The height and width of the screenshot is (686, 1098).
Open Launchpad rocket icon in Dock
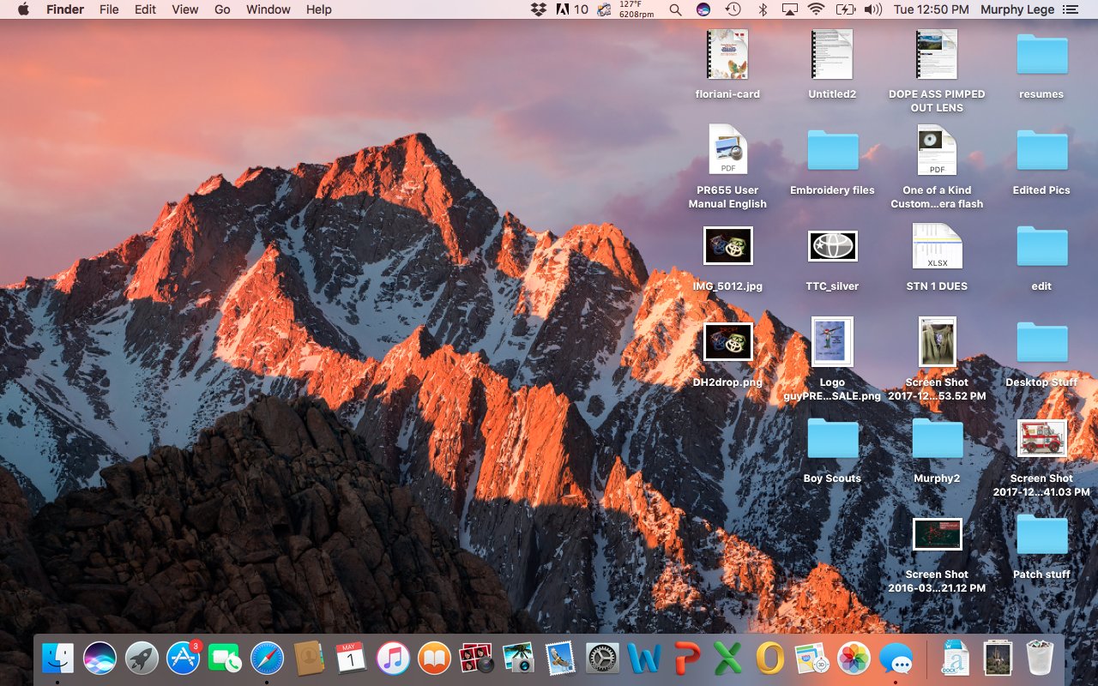click(x=142, y=659)
